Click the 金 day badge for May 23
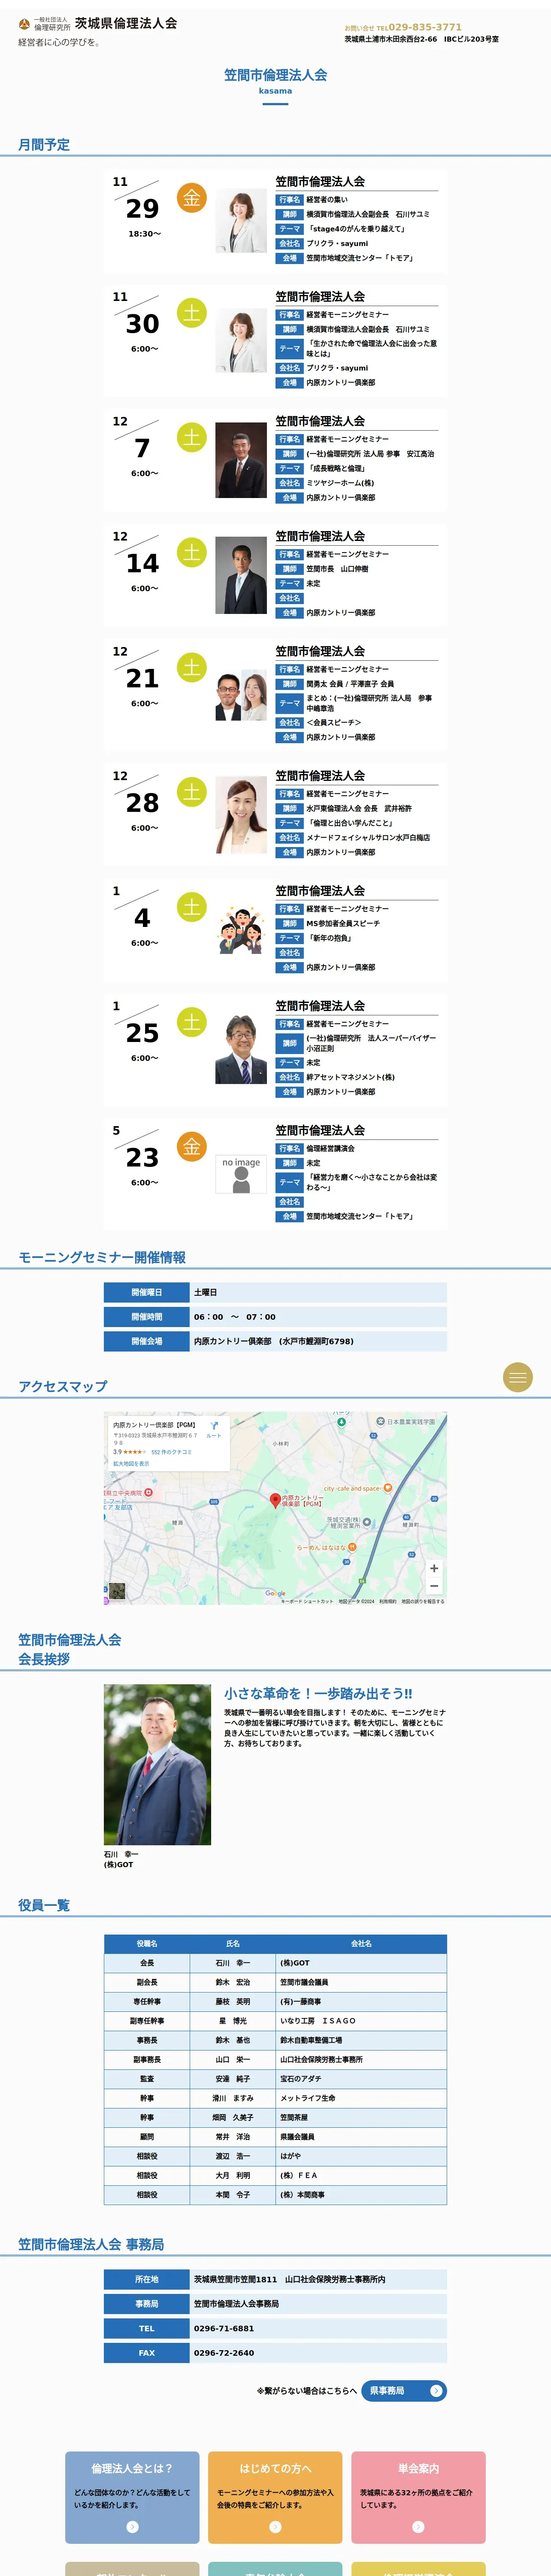551x2576 pixels. (x=192, y=1147)
